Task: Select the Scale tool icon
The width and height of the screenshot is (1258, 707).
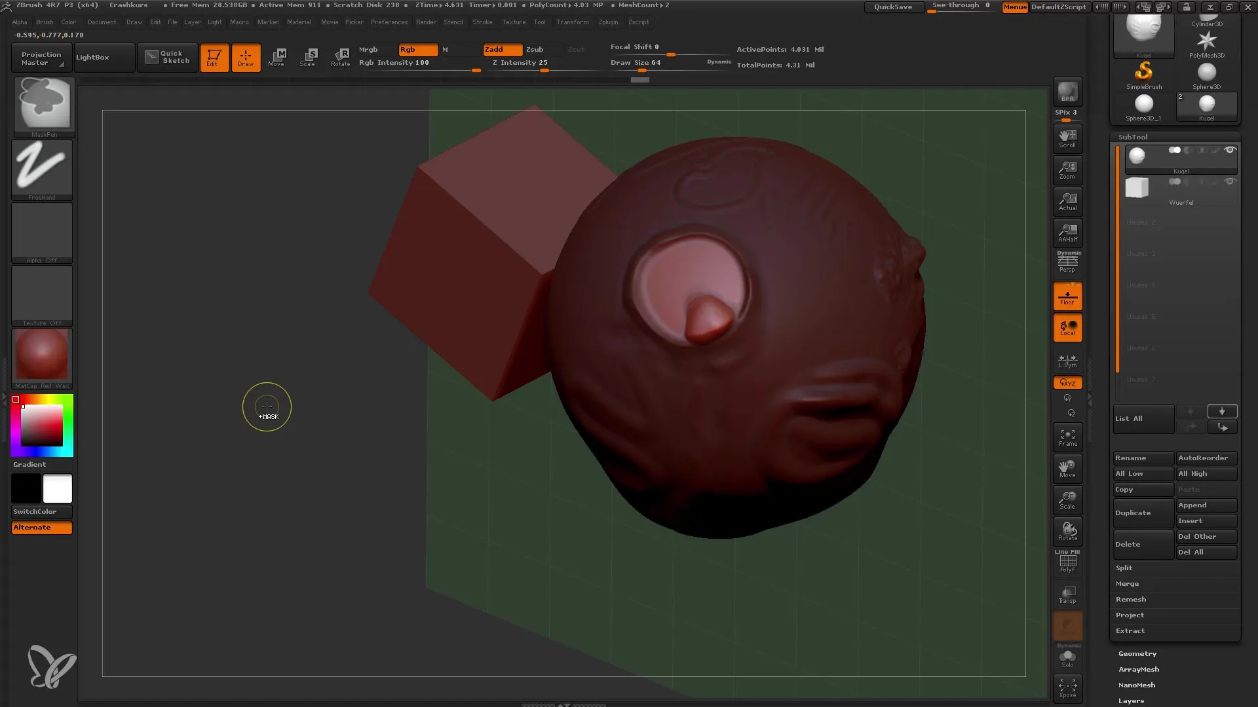Action: [x=309, y=57]
